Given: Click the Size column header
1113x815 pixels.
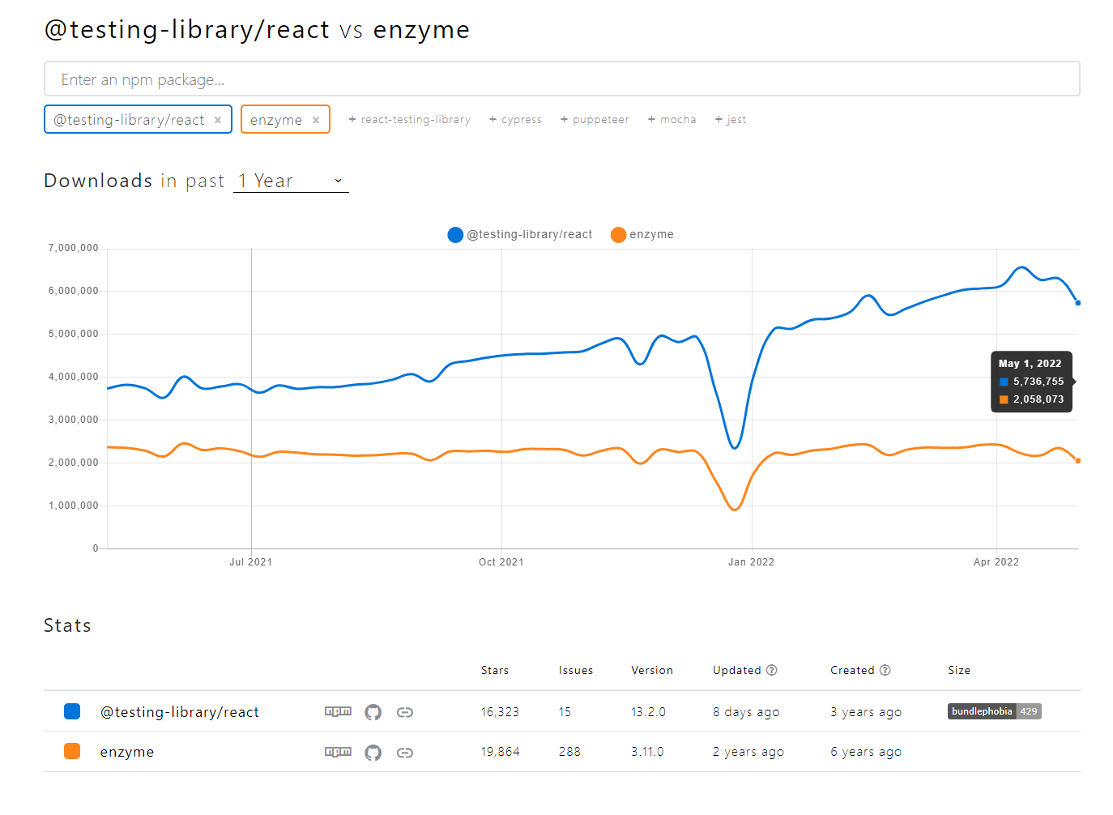Looking at the screenshot, I should (x=959, y=670).
